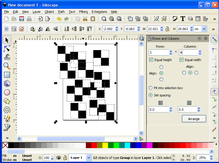The image size is (219, 163).
Task: Select the left horizontal Align radio button
Action: click(x=184, y=73)
